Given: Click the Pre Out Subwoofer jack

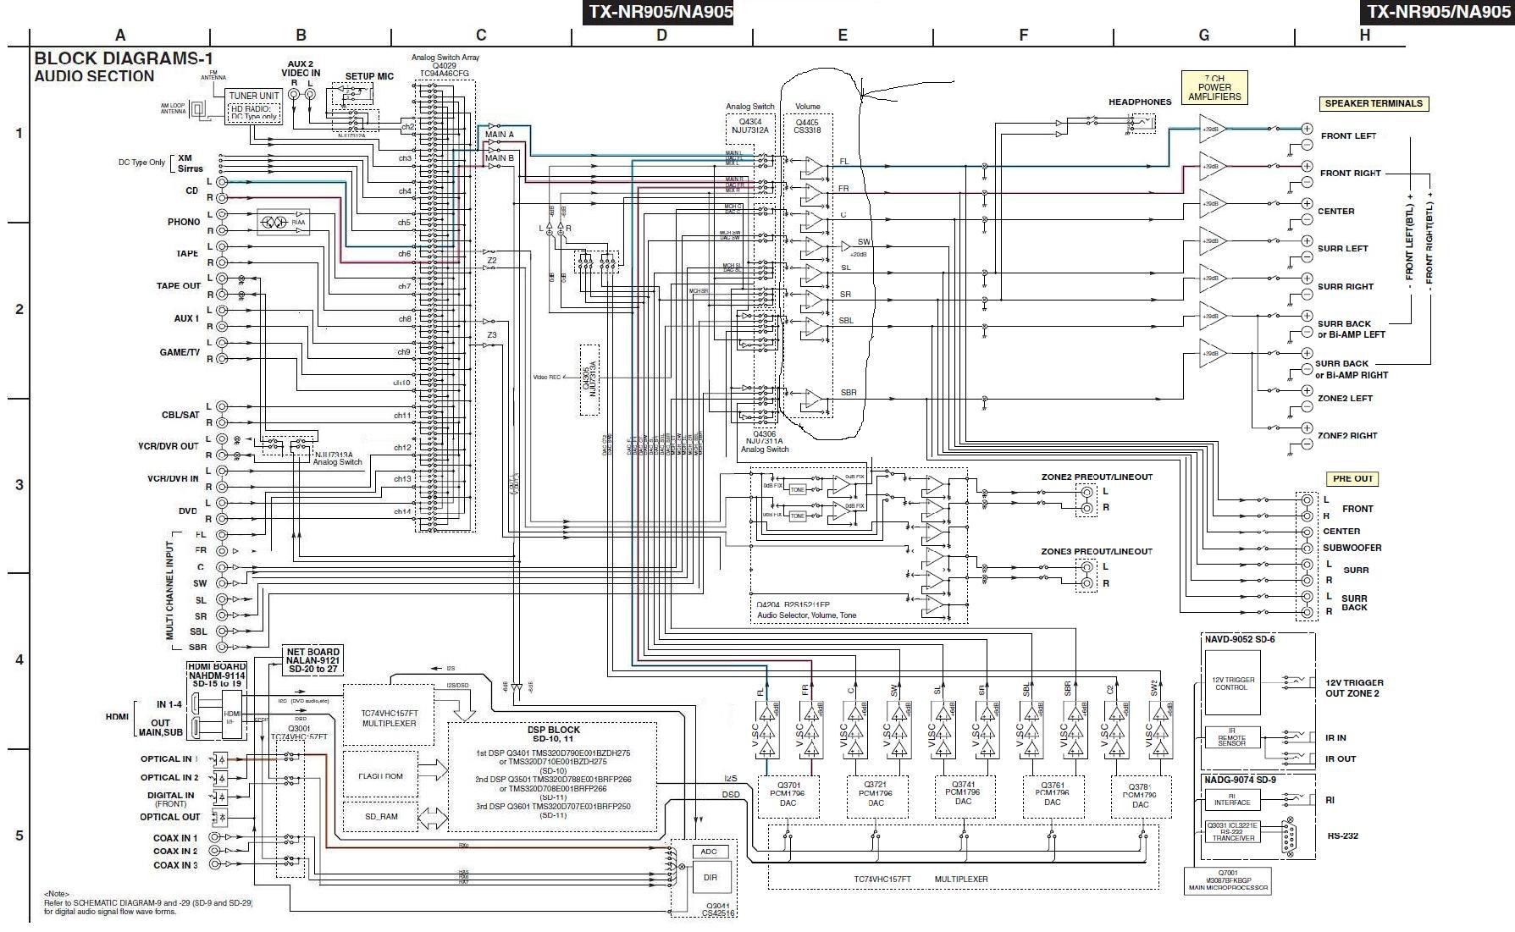Looking at the screenshot, I should (1307, 548).
